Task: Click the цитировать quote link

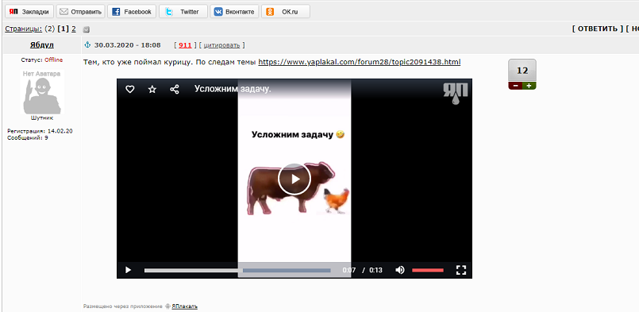Action: [222, 45]
